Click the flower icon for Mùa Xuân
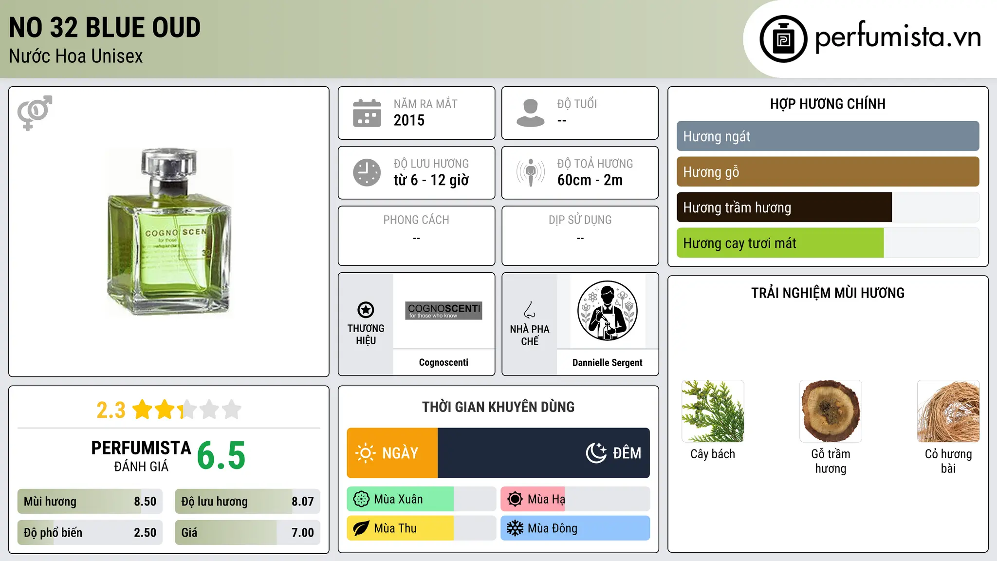Image resolution: width=997 pixels, height=561 pixels. pyautogui.click(x=361, y=499)
